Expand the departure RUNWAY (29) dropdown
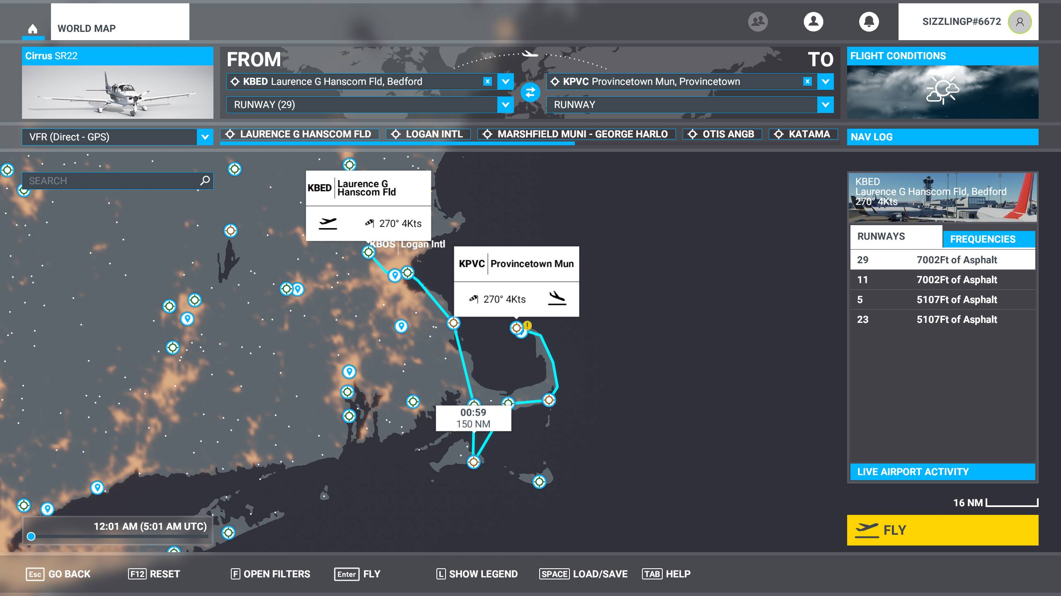The image size is (1061, 596). pyautogui.click(x=505, y=105)
